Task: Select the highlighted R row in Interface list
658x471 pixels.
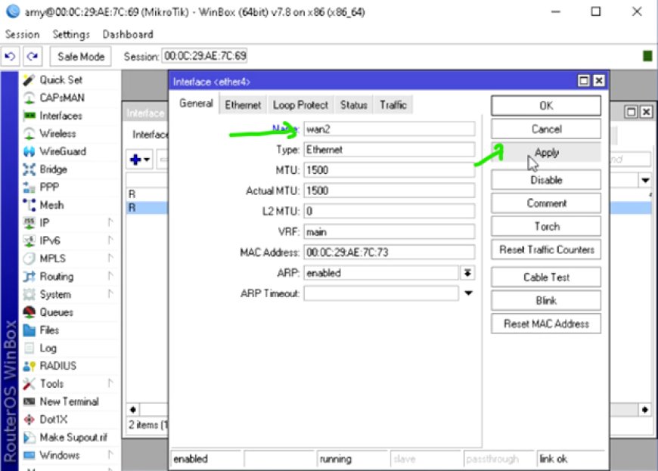Action: pyautogui.click(x=147, y=208)
